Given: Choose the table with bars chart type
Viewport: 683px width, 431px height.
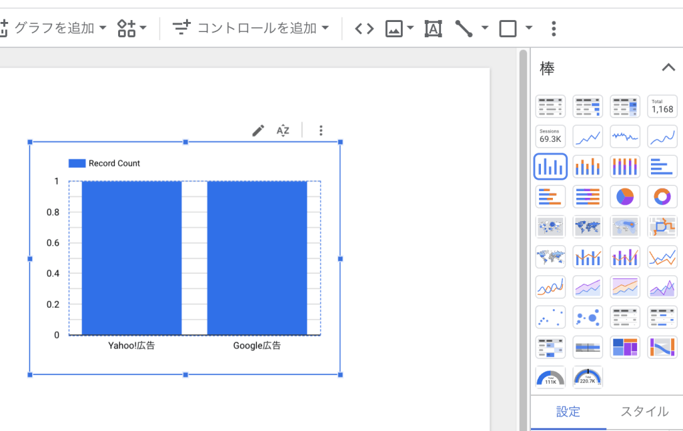Looking at the screenshot, I should (588, 106).
